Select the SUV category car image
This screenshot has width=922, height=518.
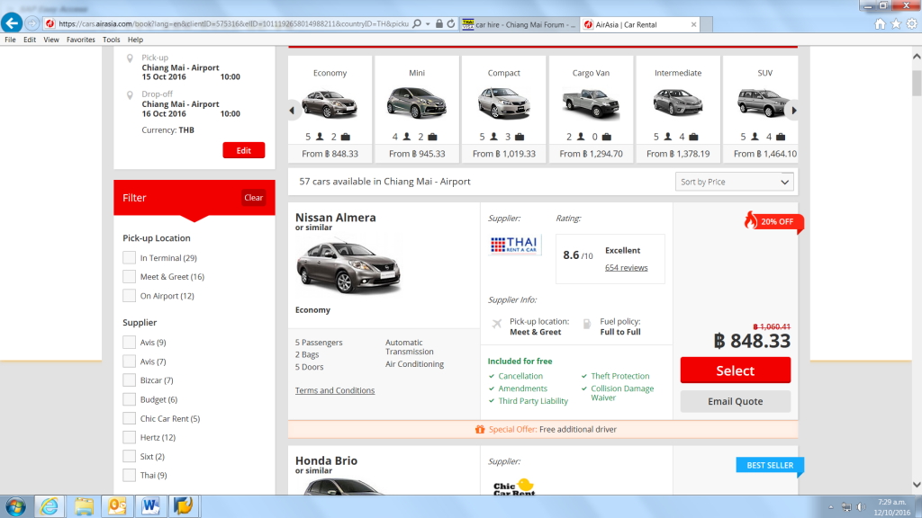tap(764, 103)
